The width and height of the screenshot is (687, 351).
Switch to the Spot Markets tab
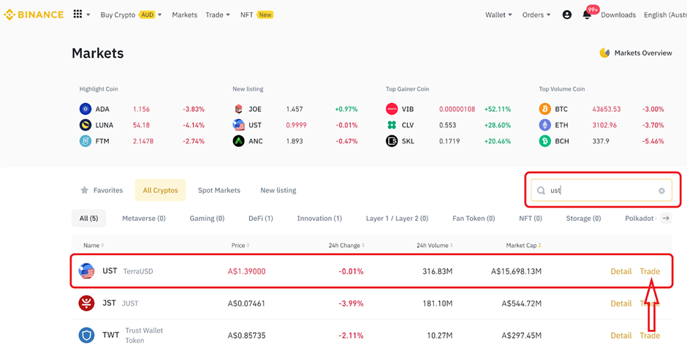219,190
